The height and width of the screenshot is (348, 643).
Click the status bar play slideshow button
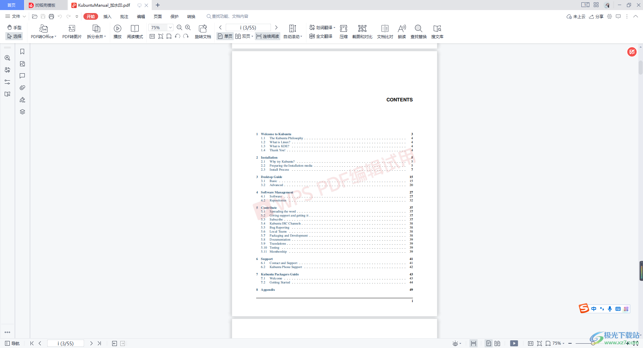coord(514,343)
